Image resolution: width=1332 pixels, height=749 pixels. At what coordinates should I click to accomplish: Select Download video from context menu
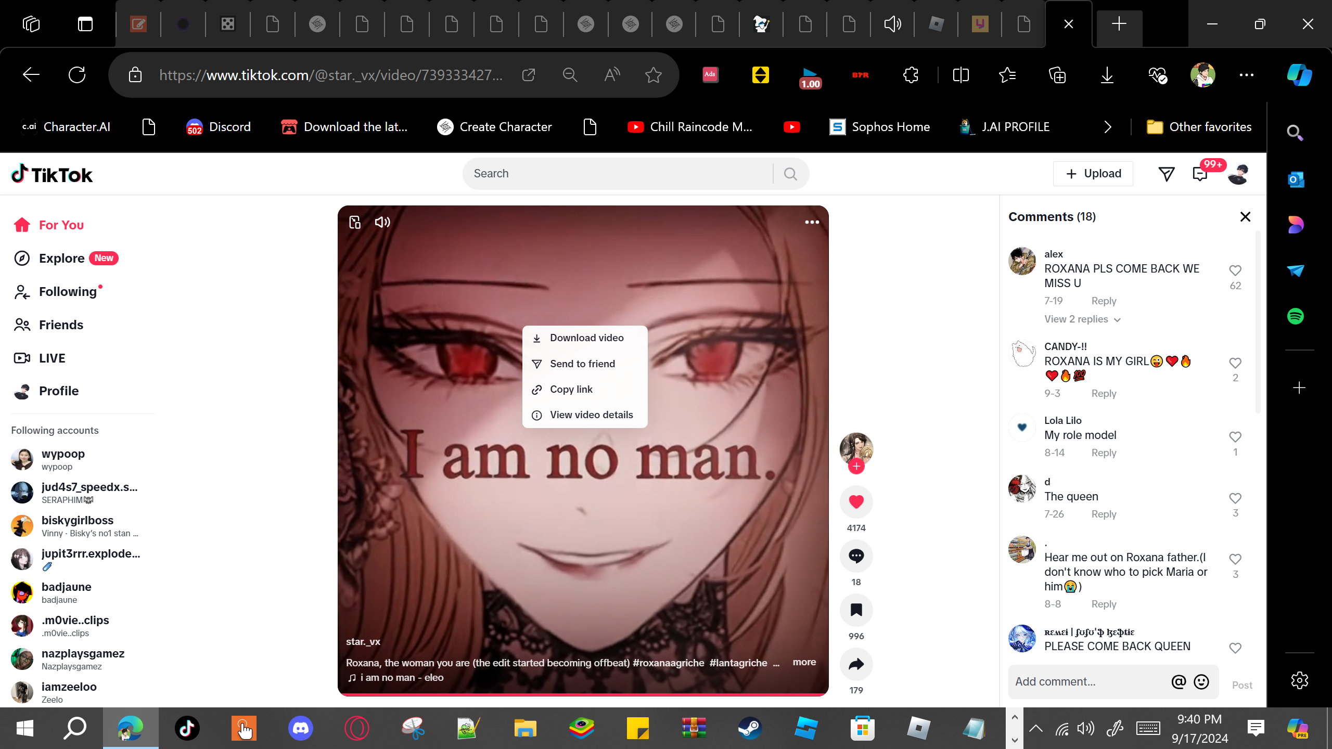(586, 338)
